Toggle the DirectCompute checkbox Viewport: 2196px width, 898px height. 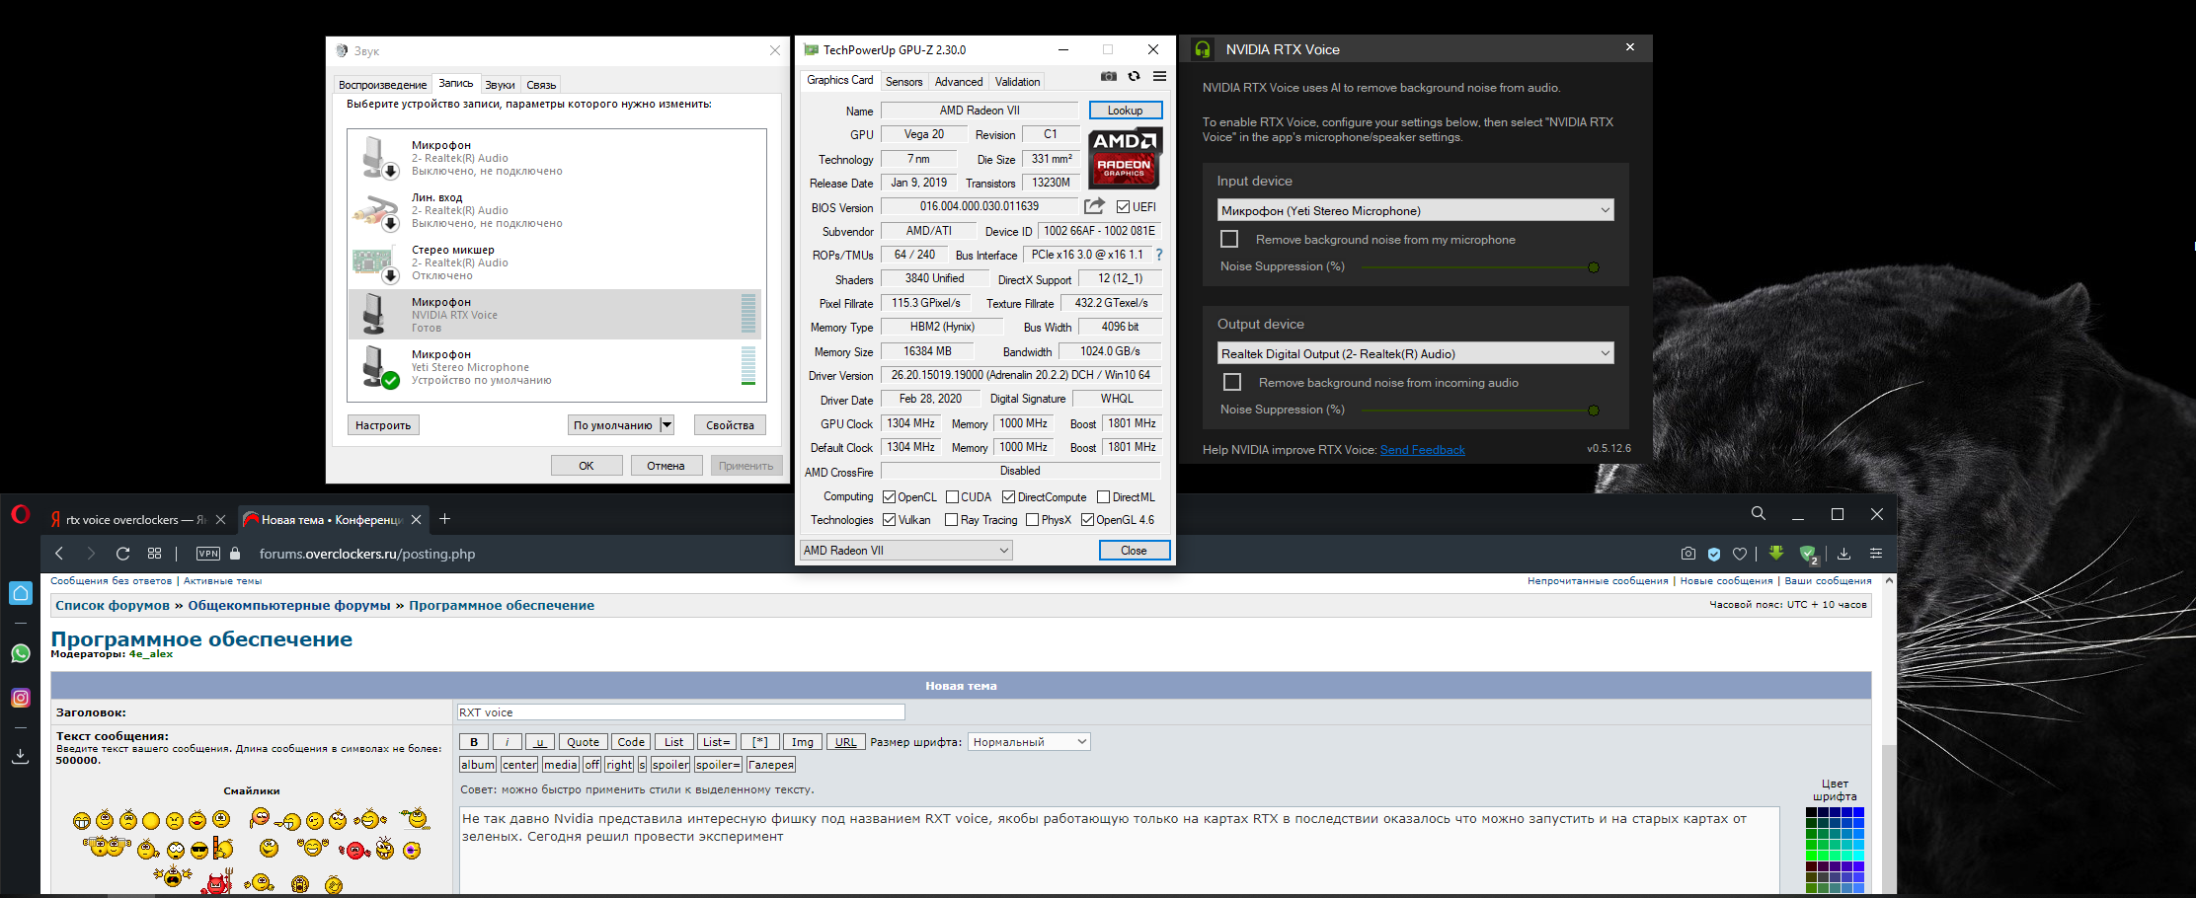(1008, 497)
